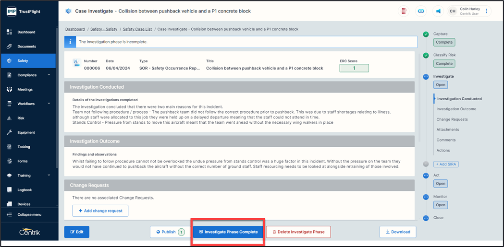Click the ERC Score value box
Image resolution: width=504 pixels, height=247 pixels.
pyautogui.click(x=354, y=68)
